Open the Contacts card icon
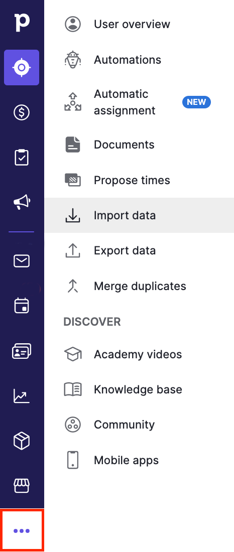This screenshot has height=552, width=234. tap(22, 351)
